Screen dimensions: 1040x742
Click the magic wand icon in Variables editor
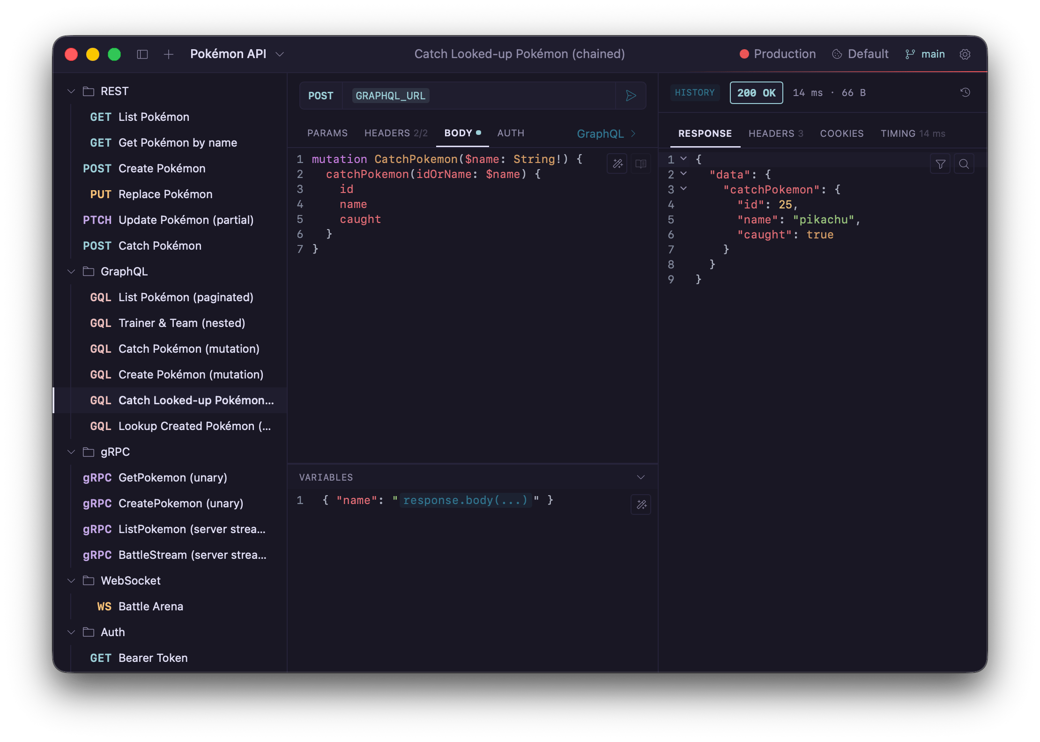[641, 505]
